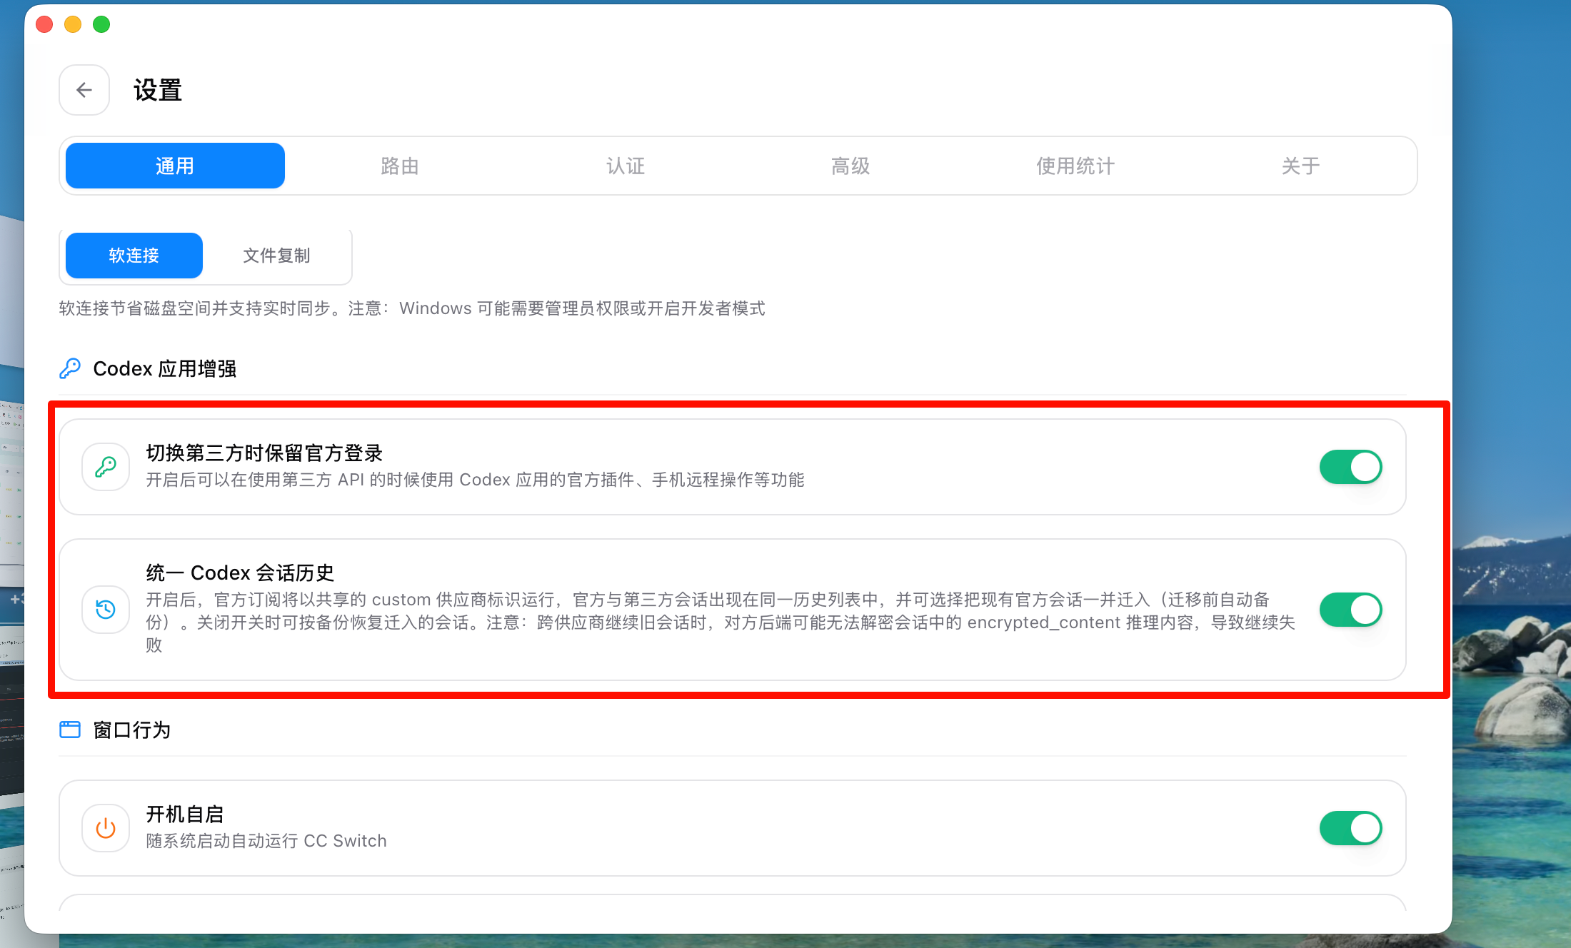
Task: Click history clock icon in 统一 Codex 会话历史 row
Action: tap(106, 610)
